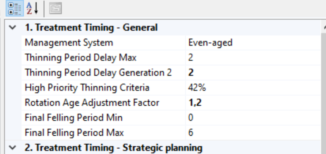Select Final Felling Period Min label
326x154 pixels.
[74, 118]
